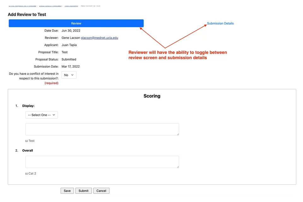Click the Save button
The height and width of the screenshot is (202, 303).
[x=67, y=191]
